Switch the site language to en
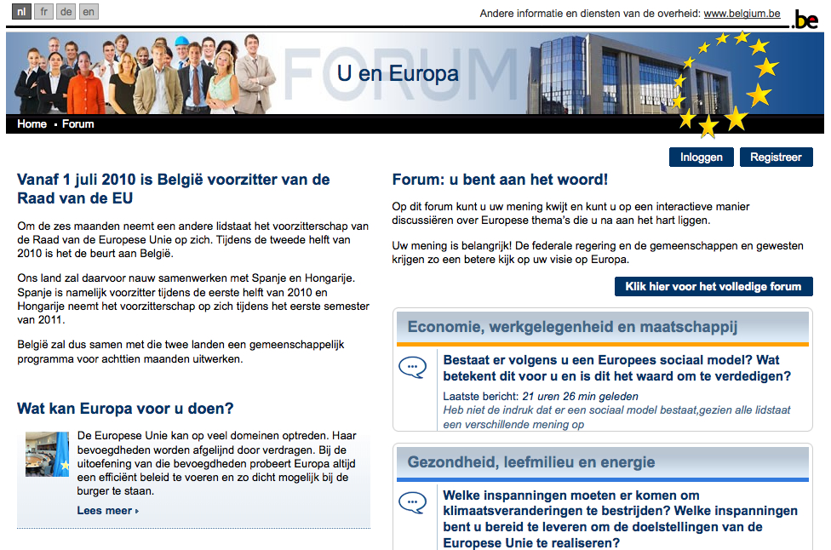This screenshot has width=831, height=550. (x=88, y=11)
